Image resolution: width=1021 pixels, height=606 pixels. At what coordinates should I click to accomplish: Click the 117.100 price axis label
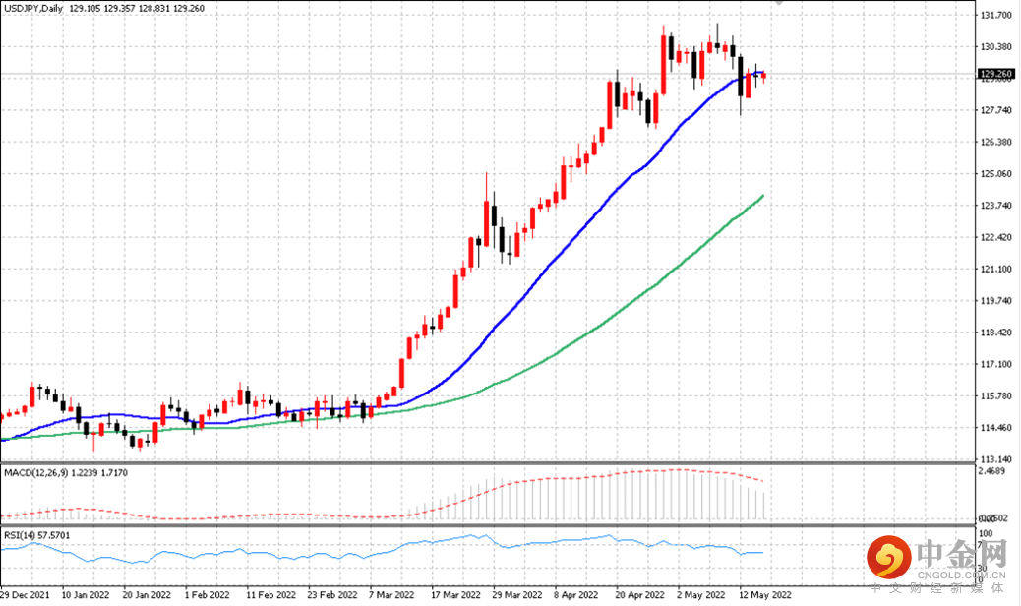(996, 364)
